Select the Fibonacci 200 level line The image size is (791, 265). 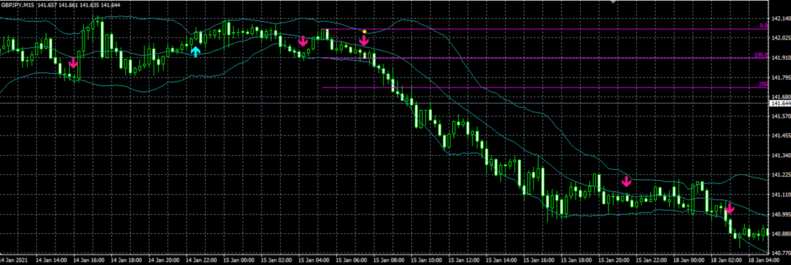click(545, 87)
